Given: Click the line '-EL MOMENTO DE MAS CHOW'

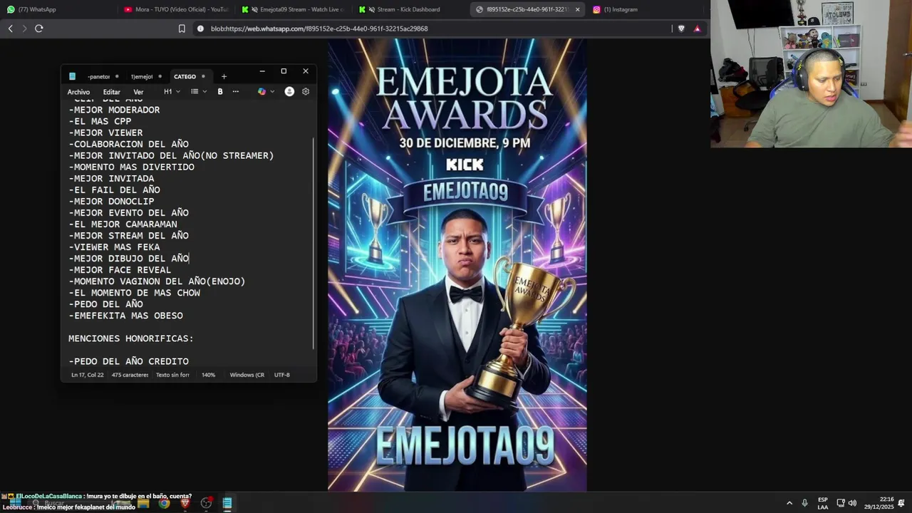Looking at the screenshot, I should (134, 293).
